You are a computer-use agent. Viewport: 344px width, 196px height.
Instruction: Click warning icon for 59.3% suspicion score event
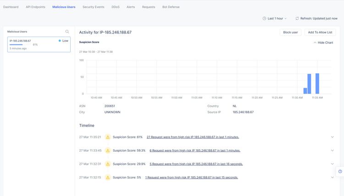108,150
